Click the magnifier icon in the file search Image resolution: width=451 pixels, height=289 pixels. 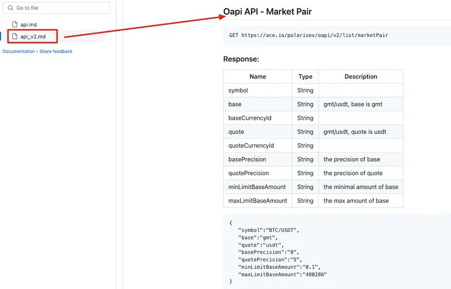tap(10, 8)
